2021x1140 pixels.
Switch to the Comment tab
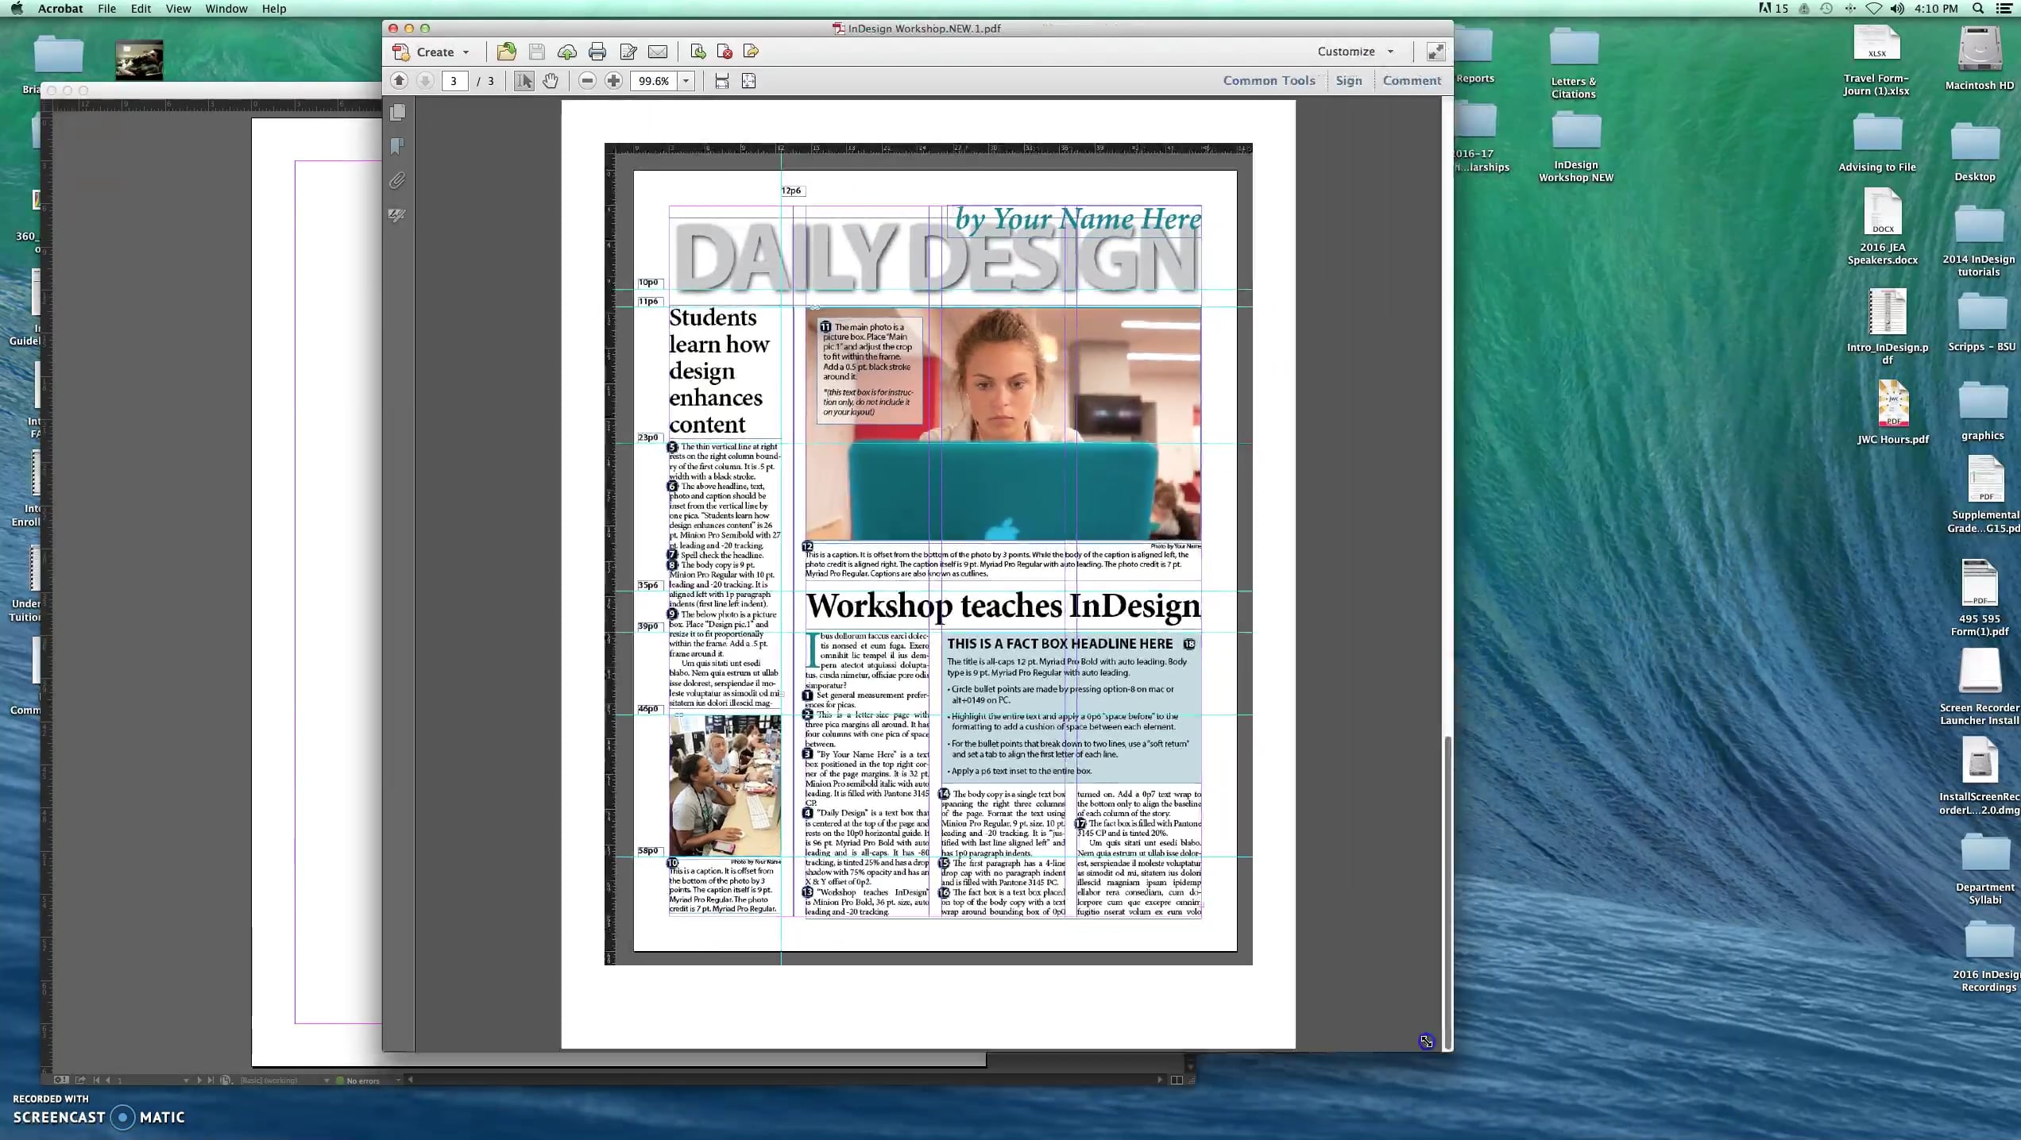pos(1412,80)
